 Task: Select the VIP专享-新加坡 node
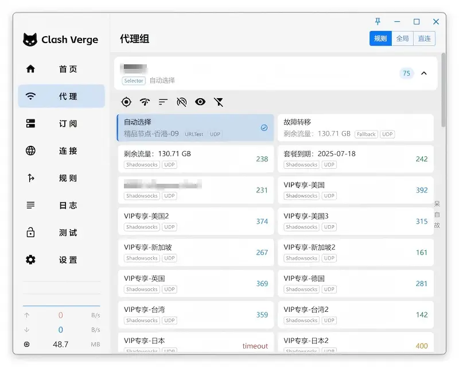click(x=196, y=252)
